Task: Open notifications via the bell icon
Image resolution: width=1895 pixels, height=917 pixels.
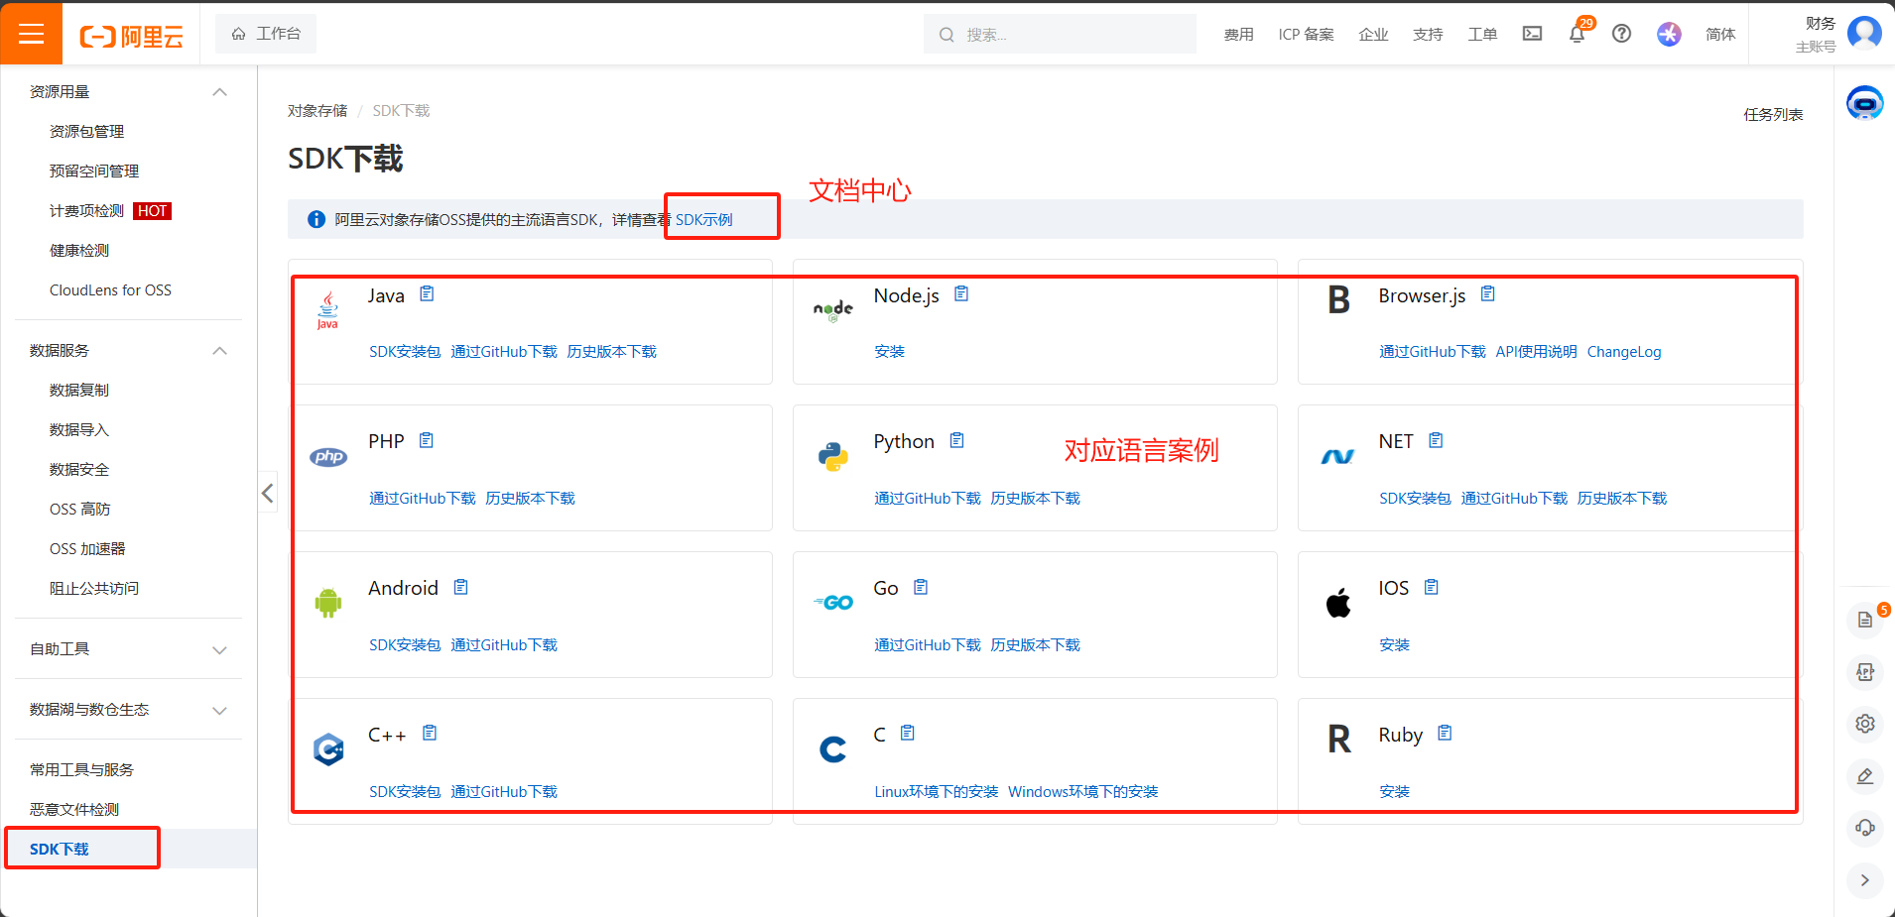Action: (x=1577, y=34)
